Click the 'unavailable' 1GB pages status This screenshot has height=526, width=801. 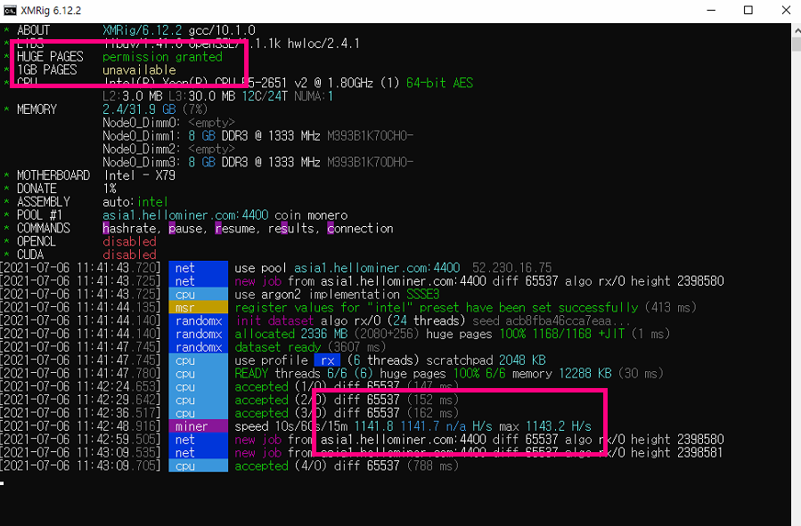pyautogui.click(x=139, y=70)
